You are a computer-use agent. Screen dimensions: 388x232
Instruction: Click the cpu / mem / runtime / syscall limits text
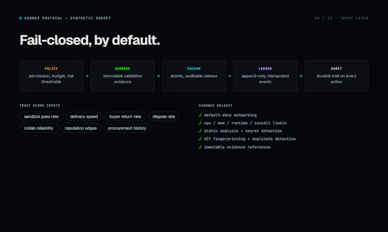[245, 123]
